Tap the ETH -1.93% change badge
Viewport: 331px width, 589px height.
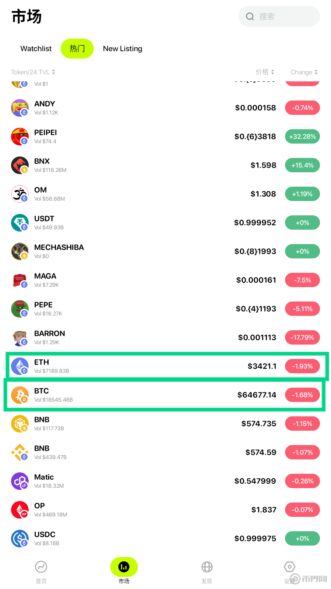click(302, 366)
